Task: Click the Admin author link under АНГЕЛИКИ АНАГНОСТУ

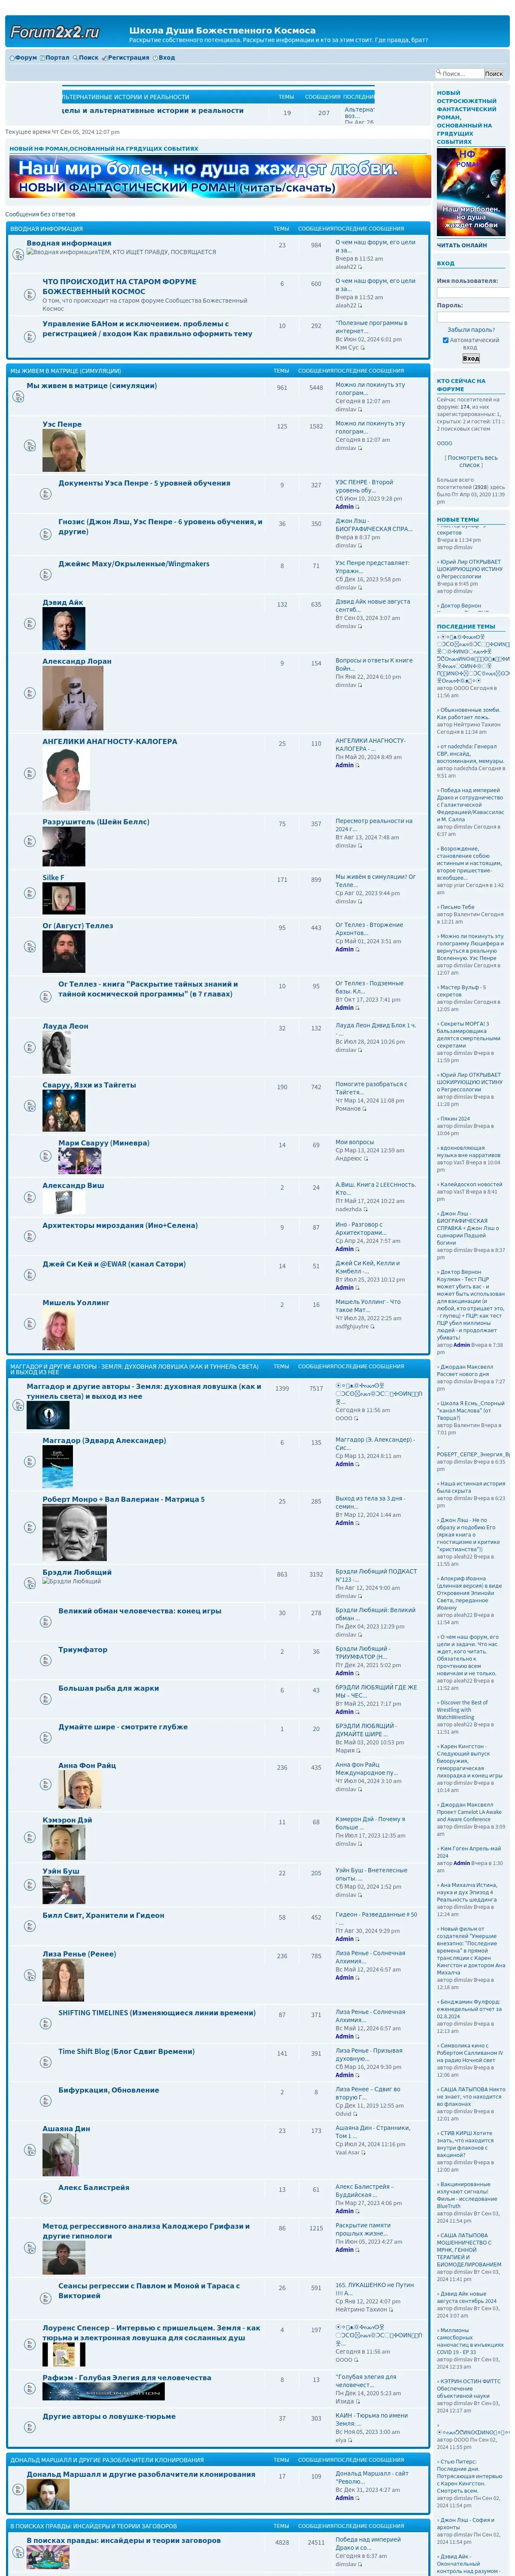Action: pos(344,765)
